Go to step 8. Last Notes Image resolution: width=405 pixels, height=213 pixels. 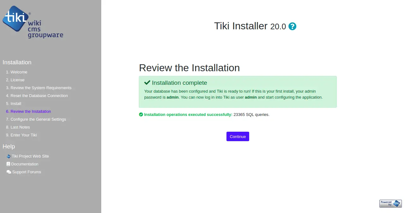click(x=18, y=127)
